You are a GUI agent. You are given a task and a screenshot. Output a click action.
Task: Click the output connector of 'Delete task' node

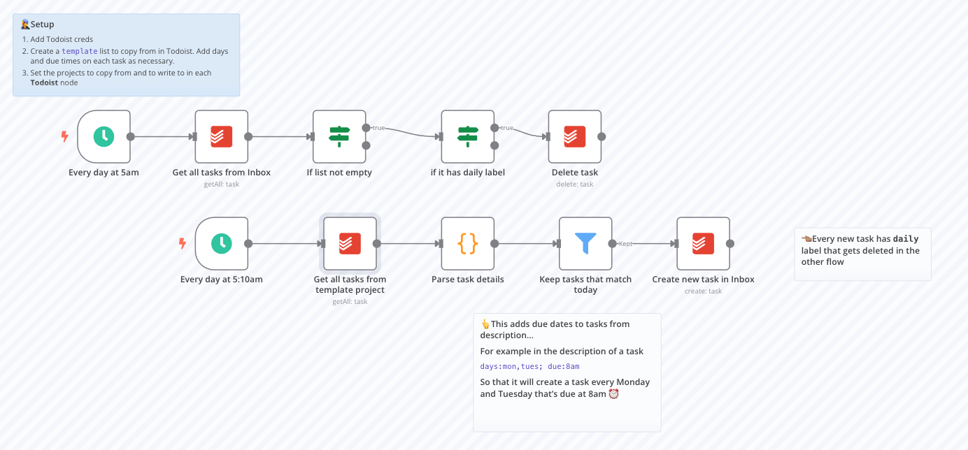tap(602, 136)
